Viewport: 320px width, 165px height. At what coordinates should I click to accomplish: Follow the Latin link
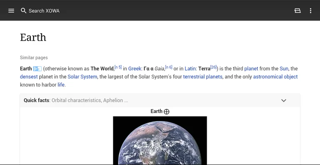[x=190, y=68]
